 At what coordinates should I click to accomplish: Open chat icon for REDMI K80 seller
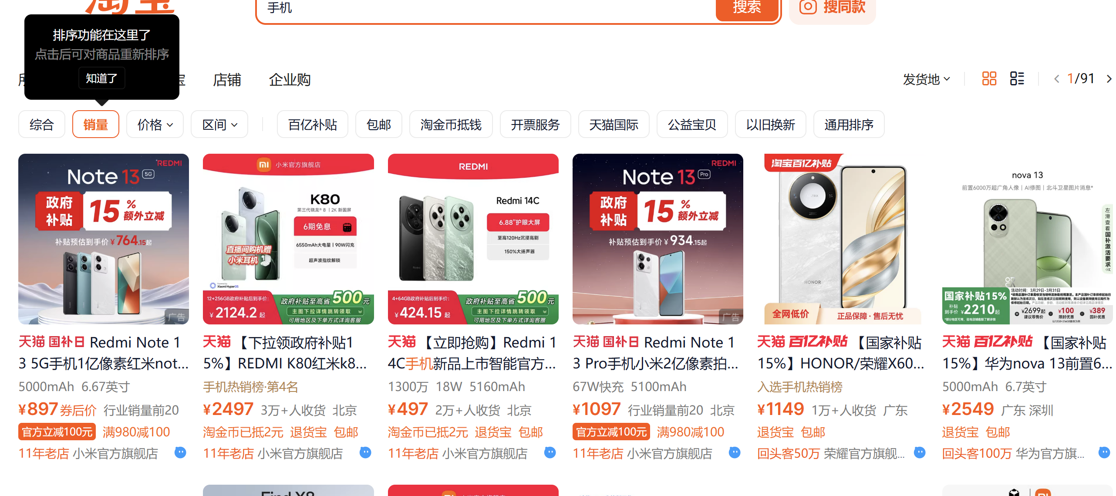(x=365, y=452)
